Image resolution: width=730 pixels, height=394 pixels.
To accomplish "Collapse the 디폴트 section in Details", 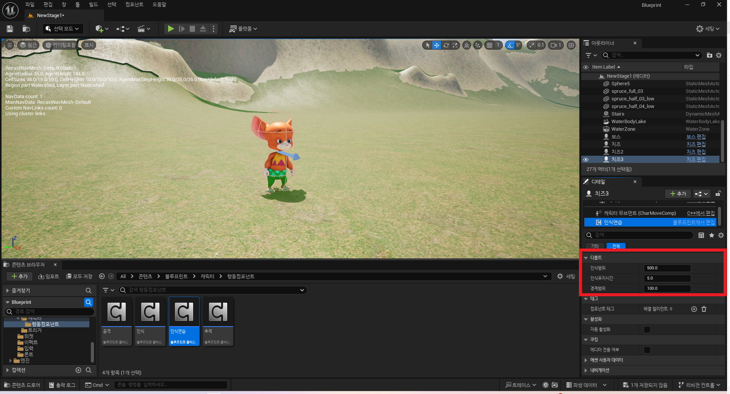I will 586,258.
